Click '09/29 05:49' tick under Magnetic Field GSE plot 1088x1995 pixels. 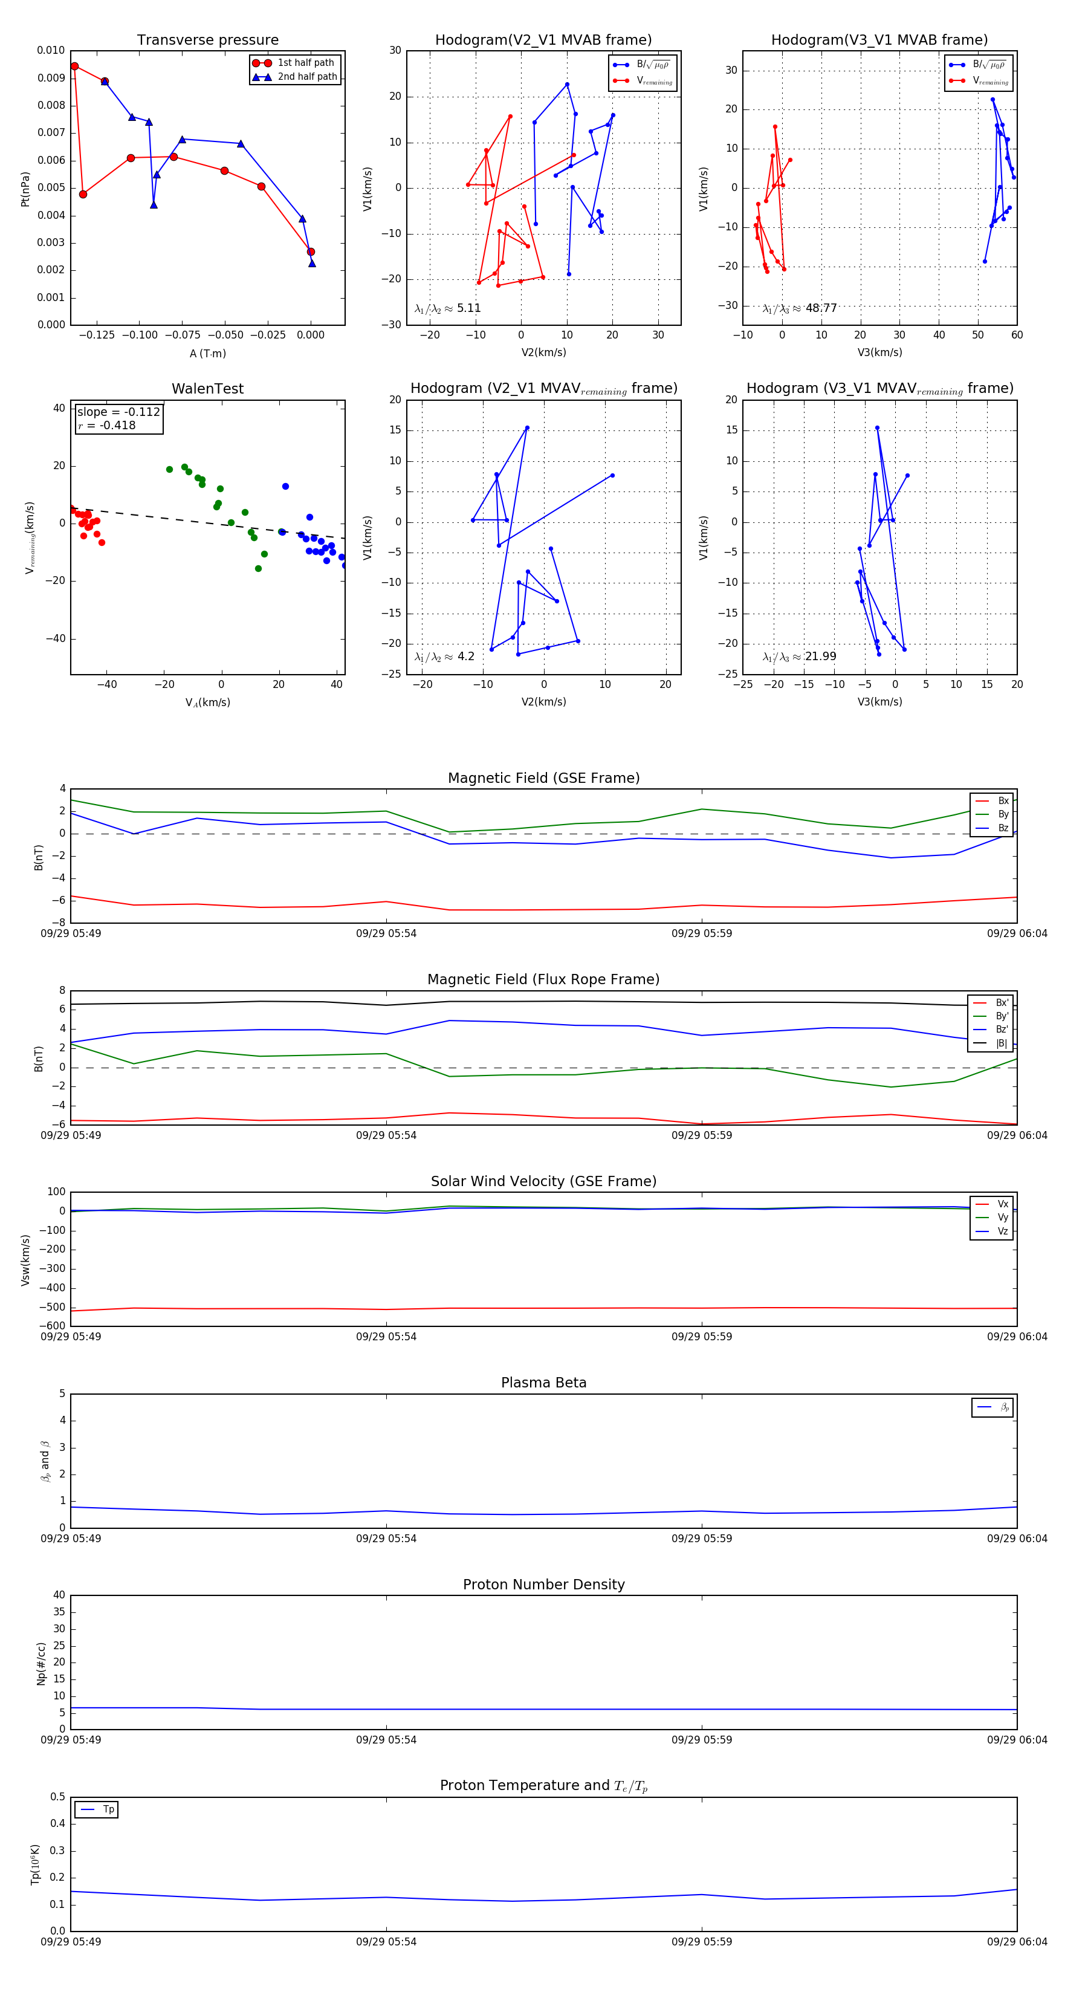pos(71,933)
